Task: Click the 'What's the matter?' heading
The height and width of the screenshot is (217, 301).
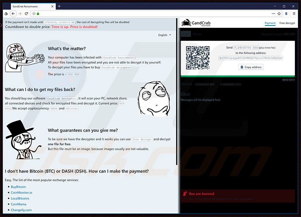Action: (67, 49)
